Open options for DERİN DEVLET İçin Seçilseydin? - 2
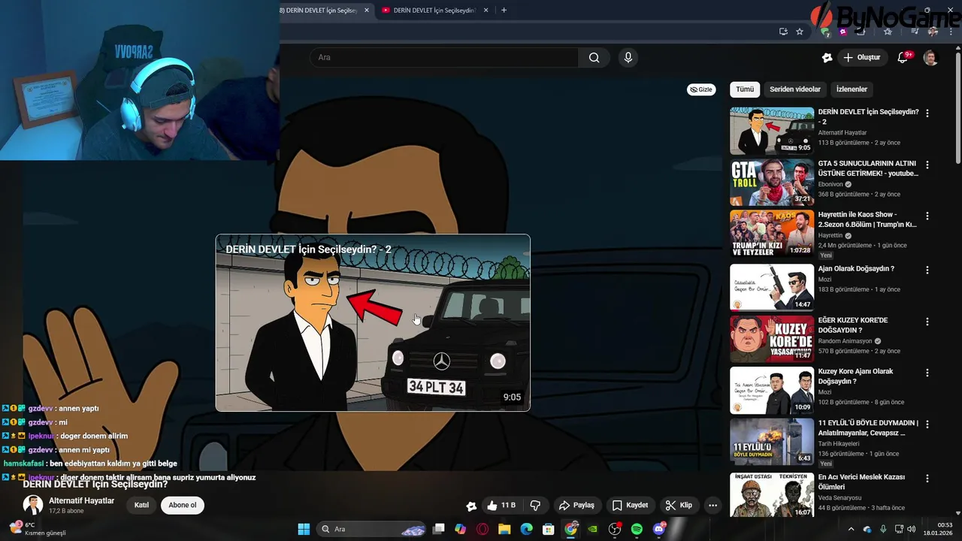962x541 pixels. [x=927, y=113]
